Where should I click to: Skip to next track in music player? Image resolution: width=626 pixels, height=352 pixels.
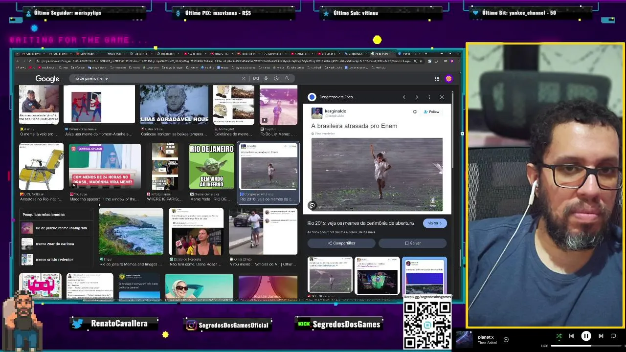pos(601,336)
